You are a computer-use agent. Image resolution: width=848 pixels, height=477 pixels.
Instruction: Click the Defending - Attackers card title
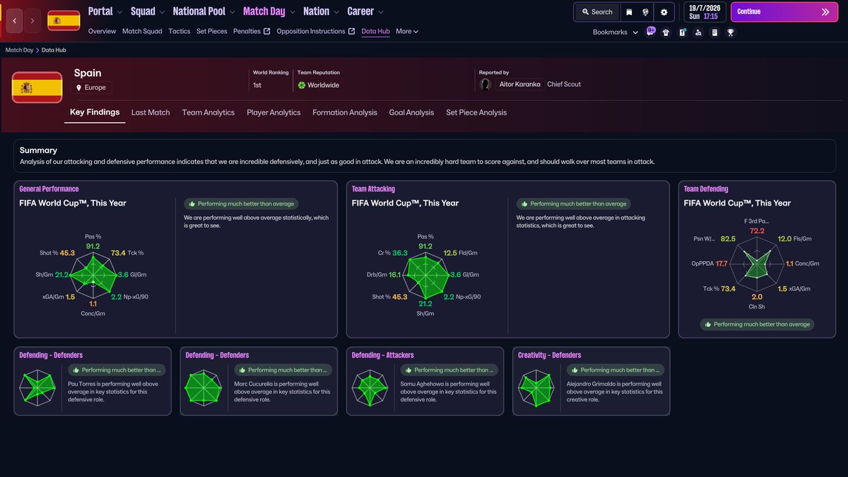click(x=382, y=355)
